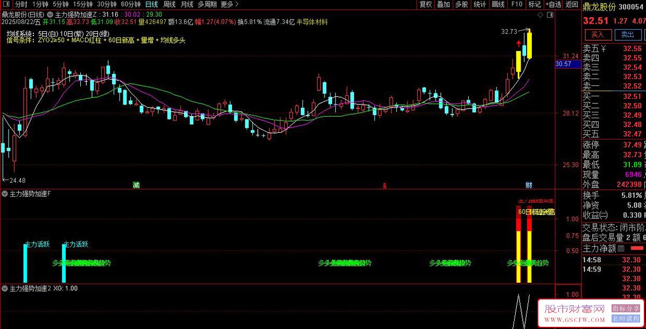646x329 pixels.
Task: Click the 外盘 value 242398
Action: tap(630, 184)
